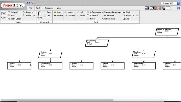Viewport: 181px width, 102px height.
Task: Click the save icon in title bar
Action: tap(29, 3)
